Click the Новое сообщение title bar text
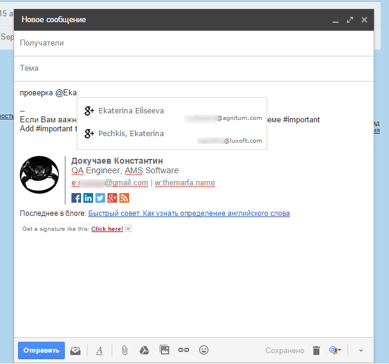Image resolution: width=389 pixels, height=364 pixels. [54, 20]
